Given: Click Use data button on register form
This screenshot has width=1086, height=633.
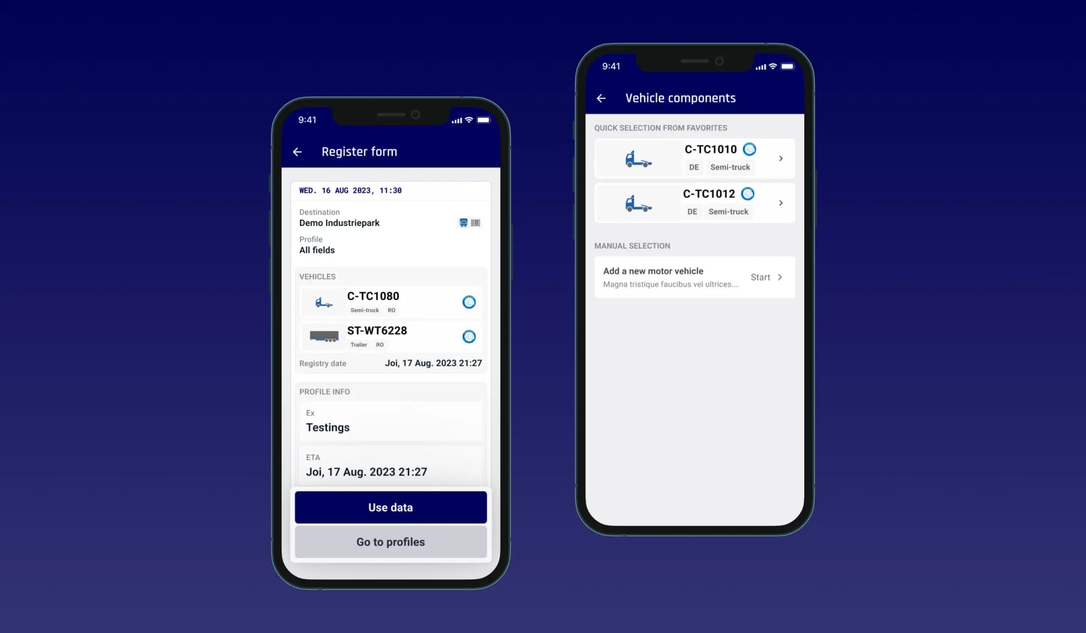Looking at the screenshot, I should [x=391, y=507].
